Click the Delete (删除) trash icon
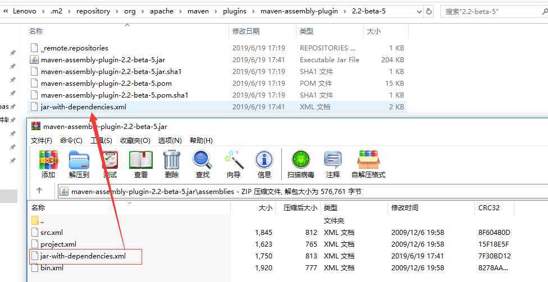The image size is (548, 282). pos(172,160)
